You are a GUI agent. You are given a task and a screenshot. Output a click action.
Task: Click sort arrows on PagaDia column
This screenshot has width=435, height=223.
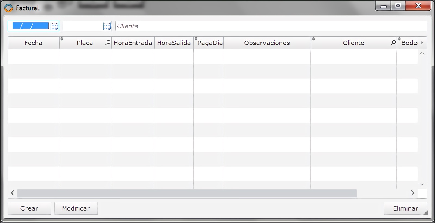click(x=196, y=39)
